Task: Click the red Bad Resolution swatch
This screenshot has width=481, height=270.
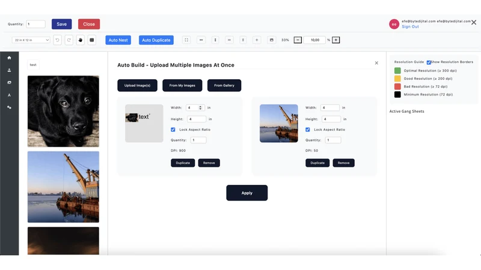Action: 397,86
